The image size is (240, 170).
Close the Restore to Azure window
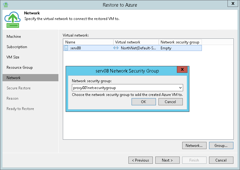pos(233,3)
